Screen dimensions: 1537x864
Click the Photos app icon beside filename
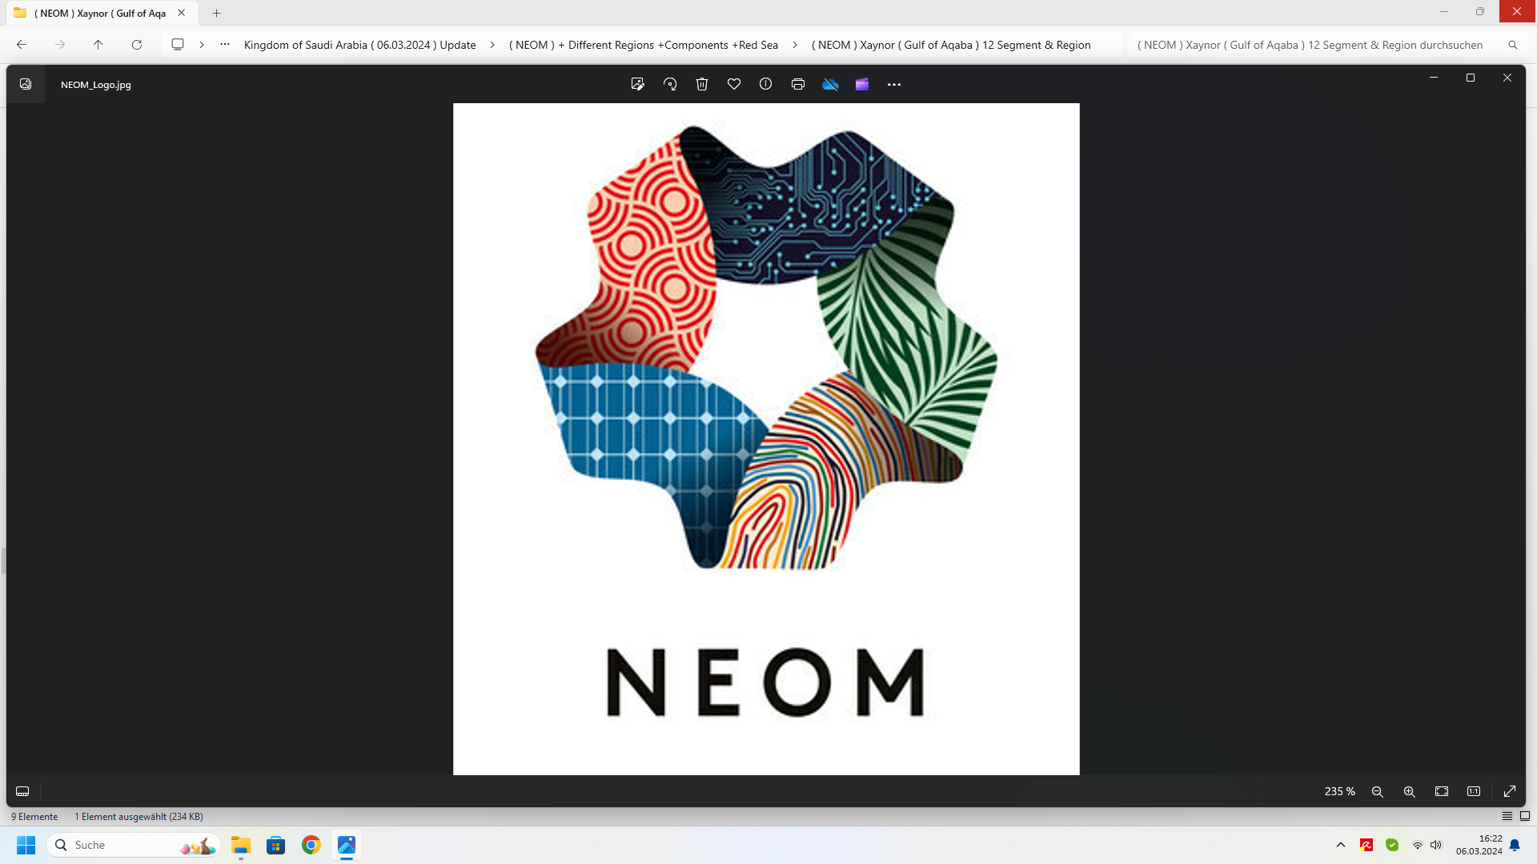coord(26,84)
